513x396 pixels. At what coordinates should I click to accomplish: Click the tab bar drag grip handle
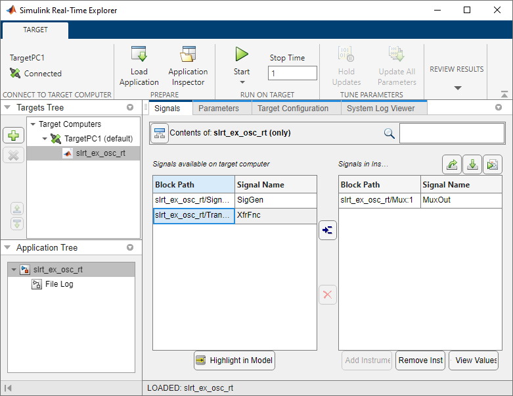[x=146, y=107]
